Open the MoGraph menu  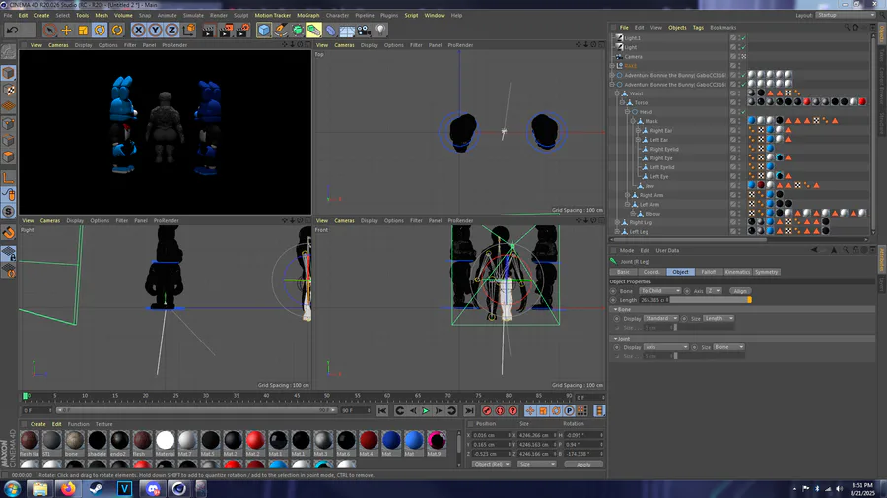pyautogui.click(x=307, y=15)
